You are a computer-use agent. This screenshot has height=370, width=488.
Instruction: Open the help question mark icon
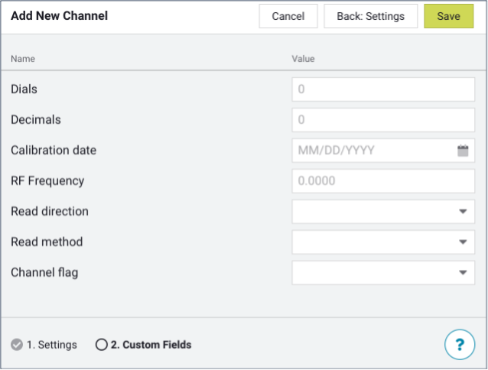coord(460,344)
